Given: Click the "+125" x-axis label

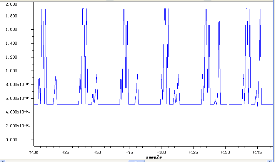Looking at the screenshot, I should click(x=193, y=152).
